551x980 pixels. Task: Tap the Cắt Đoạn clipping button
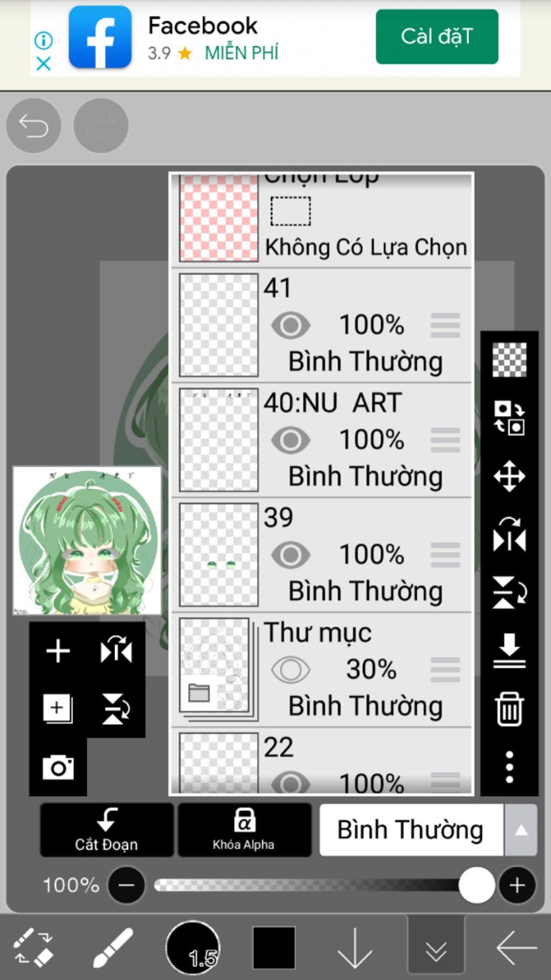click(x=107, y=830)
